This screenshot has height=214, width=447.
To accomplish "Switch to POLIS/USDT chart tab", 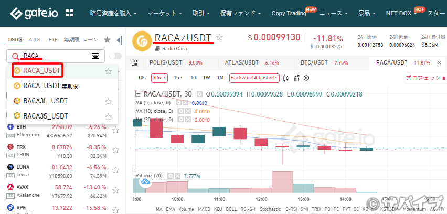I will pos(176,63).
